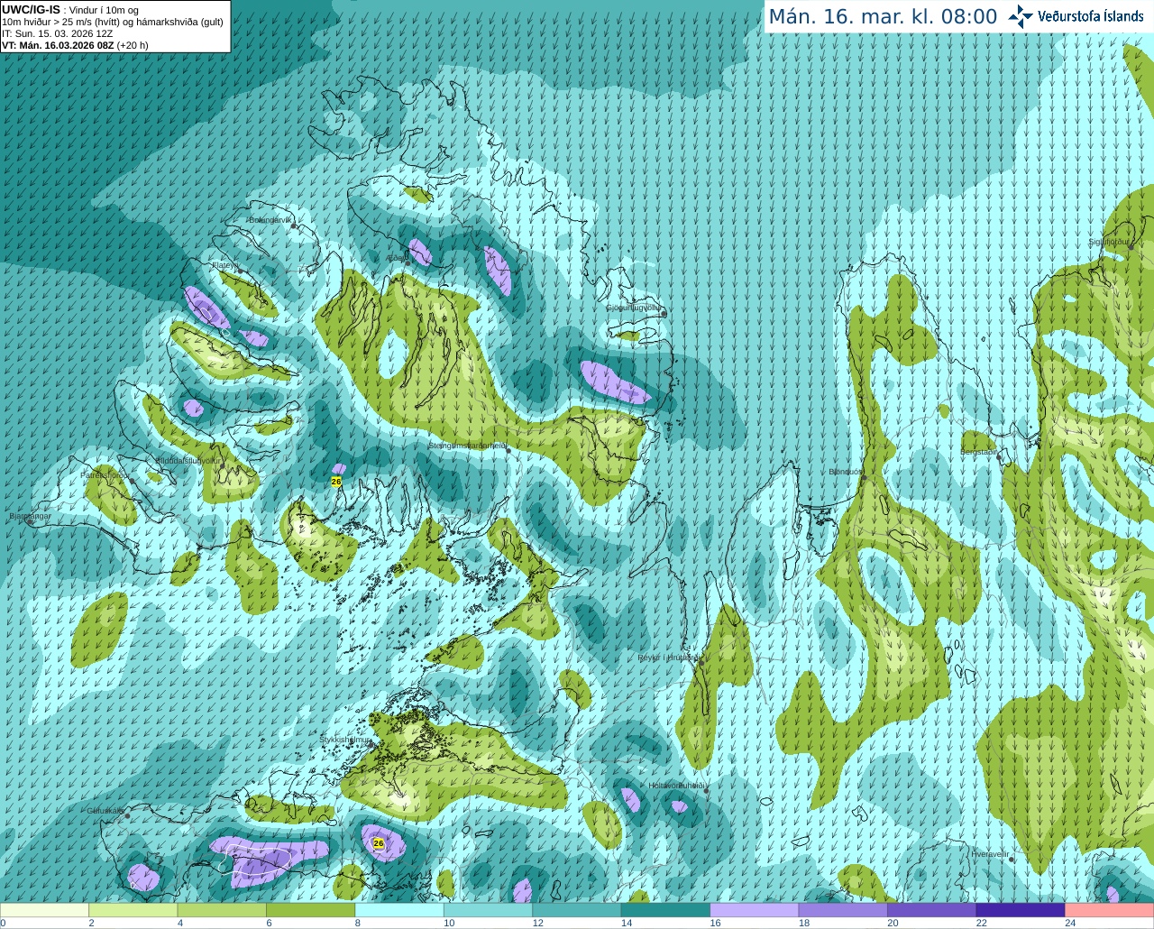1154x929 pixels.
Task: Click the pale yellow 0–2 legend swatch
Action: point(44,910)
